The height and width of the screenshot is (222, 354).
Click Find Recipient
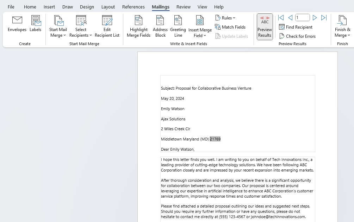click(296, 27)
